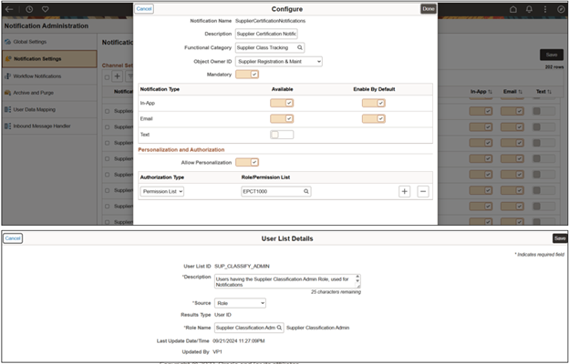The width and height of the screenshot is (569, 364).
Task: Click the 202 rows count text
Action: [x=554, y=67]
